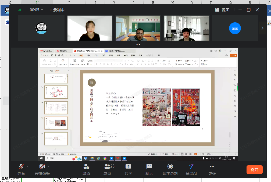Click the green network signal icon
This screenshot has height=182, width=271.
tap(19, 10)
